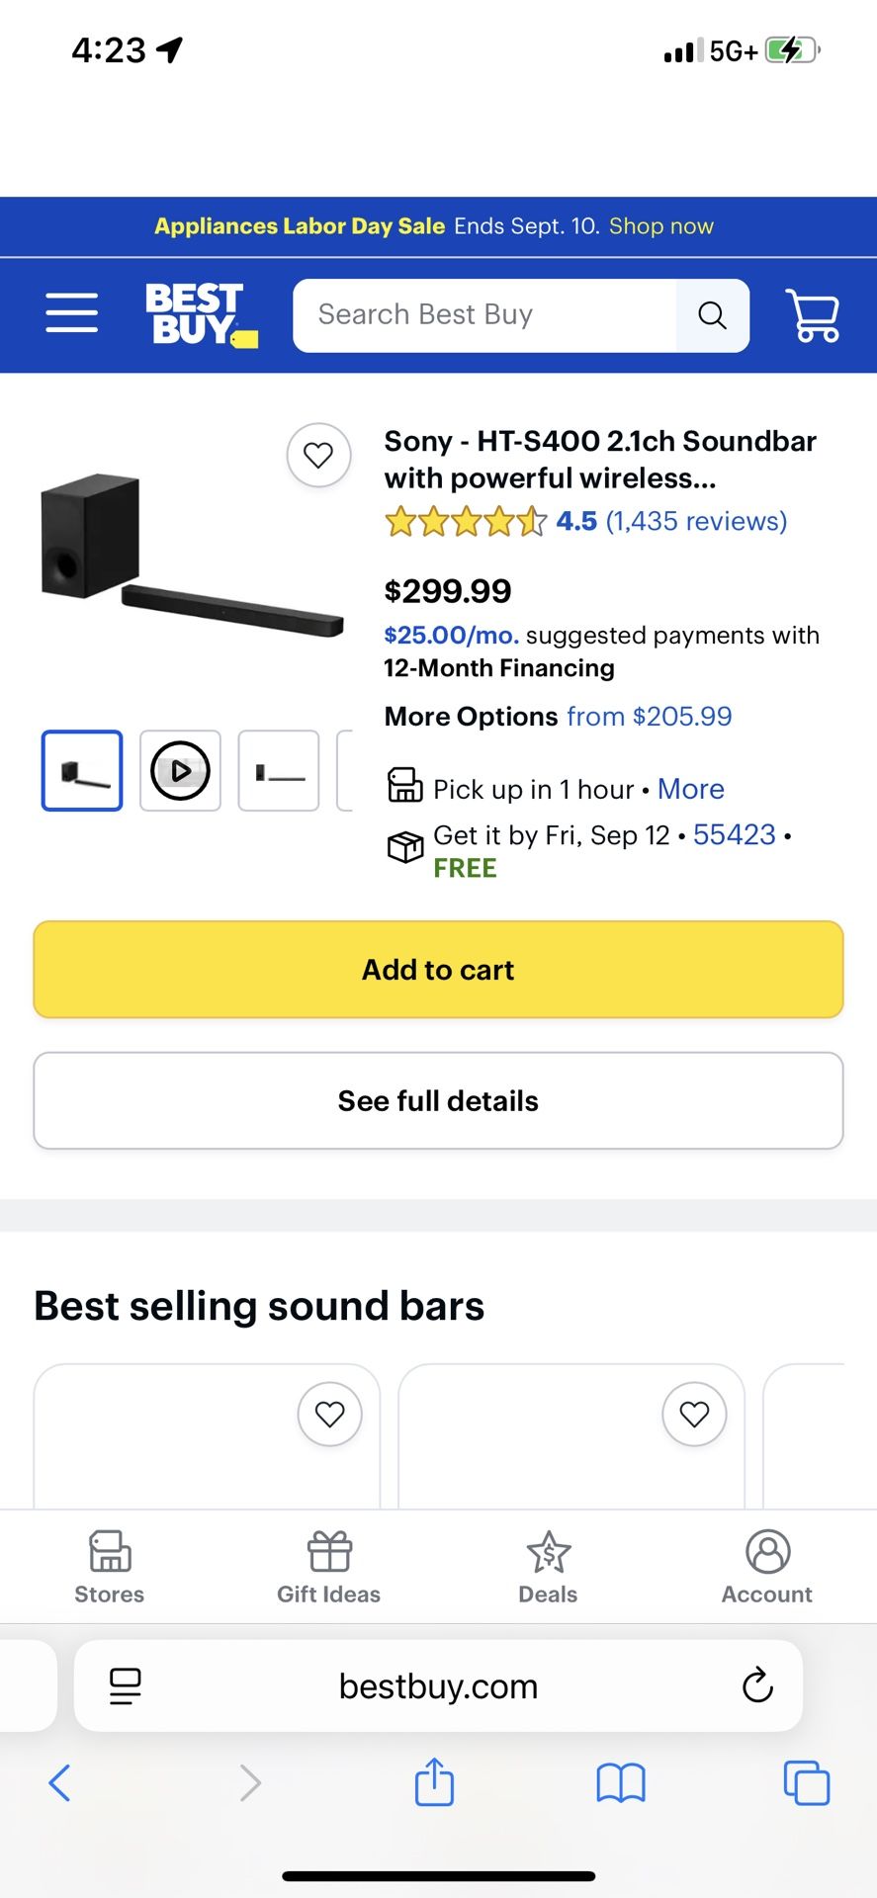Type in the Search Best Buy field
This screenshot has height=1898, width=877.
click(484, 315)
